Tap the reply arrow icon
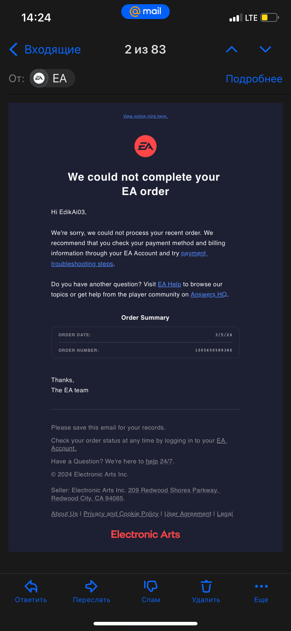The height and width of the screenshot is (631, 291). point(31,586)
